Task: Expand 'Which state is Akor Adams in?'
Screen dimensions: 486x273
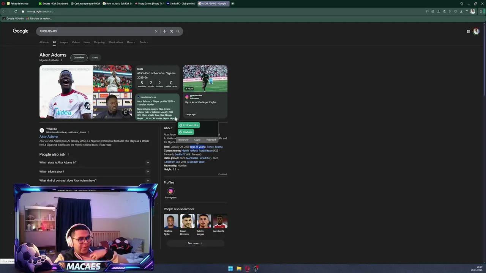Action: (95, 162)
